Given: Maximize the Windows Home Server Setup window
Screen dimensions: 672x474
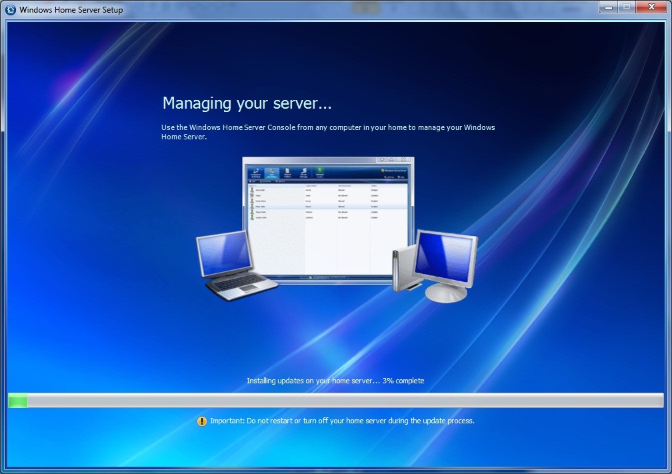Looking at the screenshot, I should (x=627, y=7).
